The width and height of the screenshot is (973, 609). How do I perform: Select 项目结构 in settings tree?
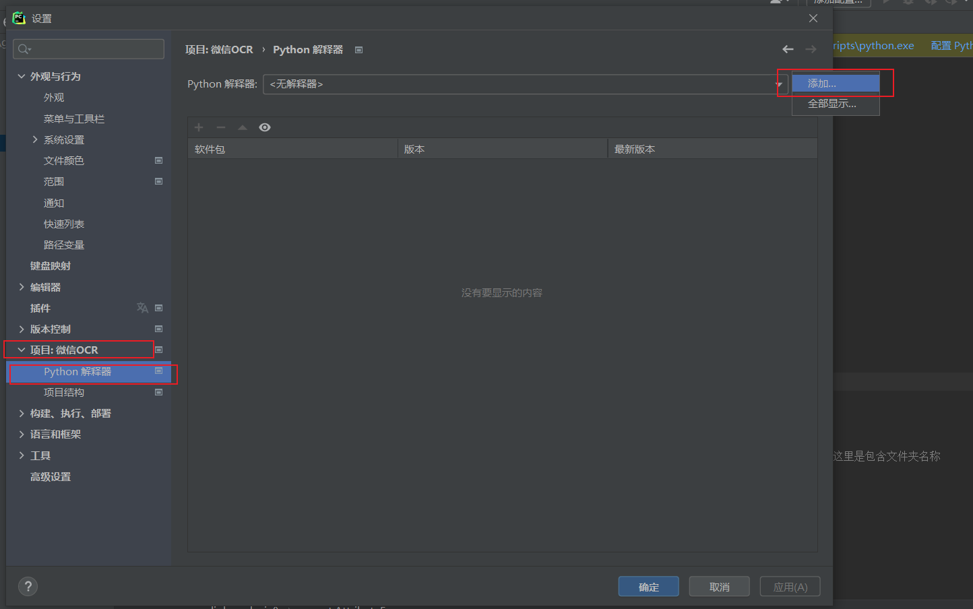[64, 392]
